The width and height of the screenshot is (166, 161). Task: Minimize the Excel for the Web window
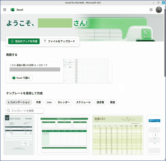tap(154, 3)
